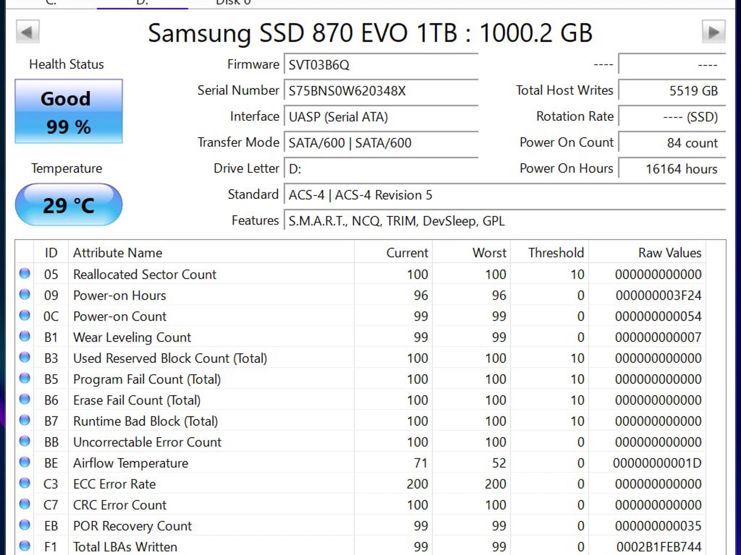Click status dot of Uncorrectable Error Count
This screenshot has width=741, height=555.
25,441
